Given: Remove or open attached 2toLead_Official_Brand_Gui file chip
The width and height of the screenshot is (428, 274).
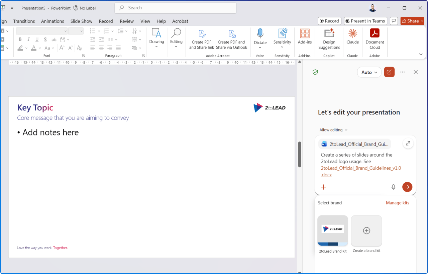Looking at the screenshot, I should click(355, 144).
